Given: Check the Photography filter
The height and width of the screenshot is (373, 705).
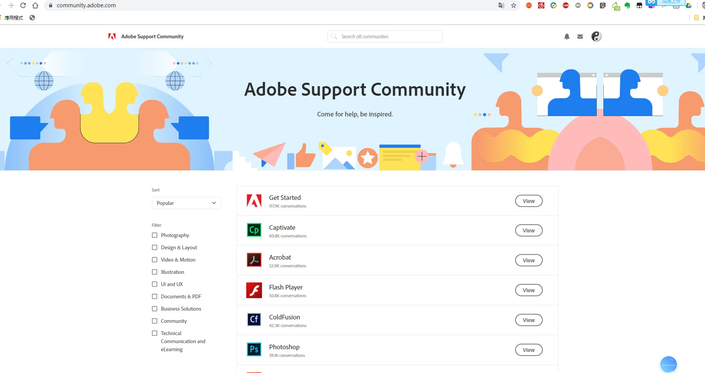Looking at the screenshot, I should tap(155, 235).
